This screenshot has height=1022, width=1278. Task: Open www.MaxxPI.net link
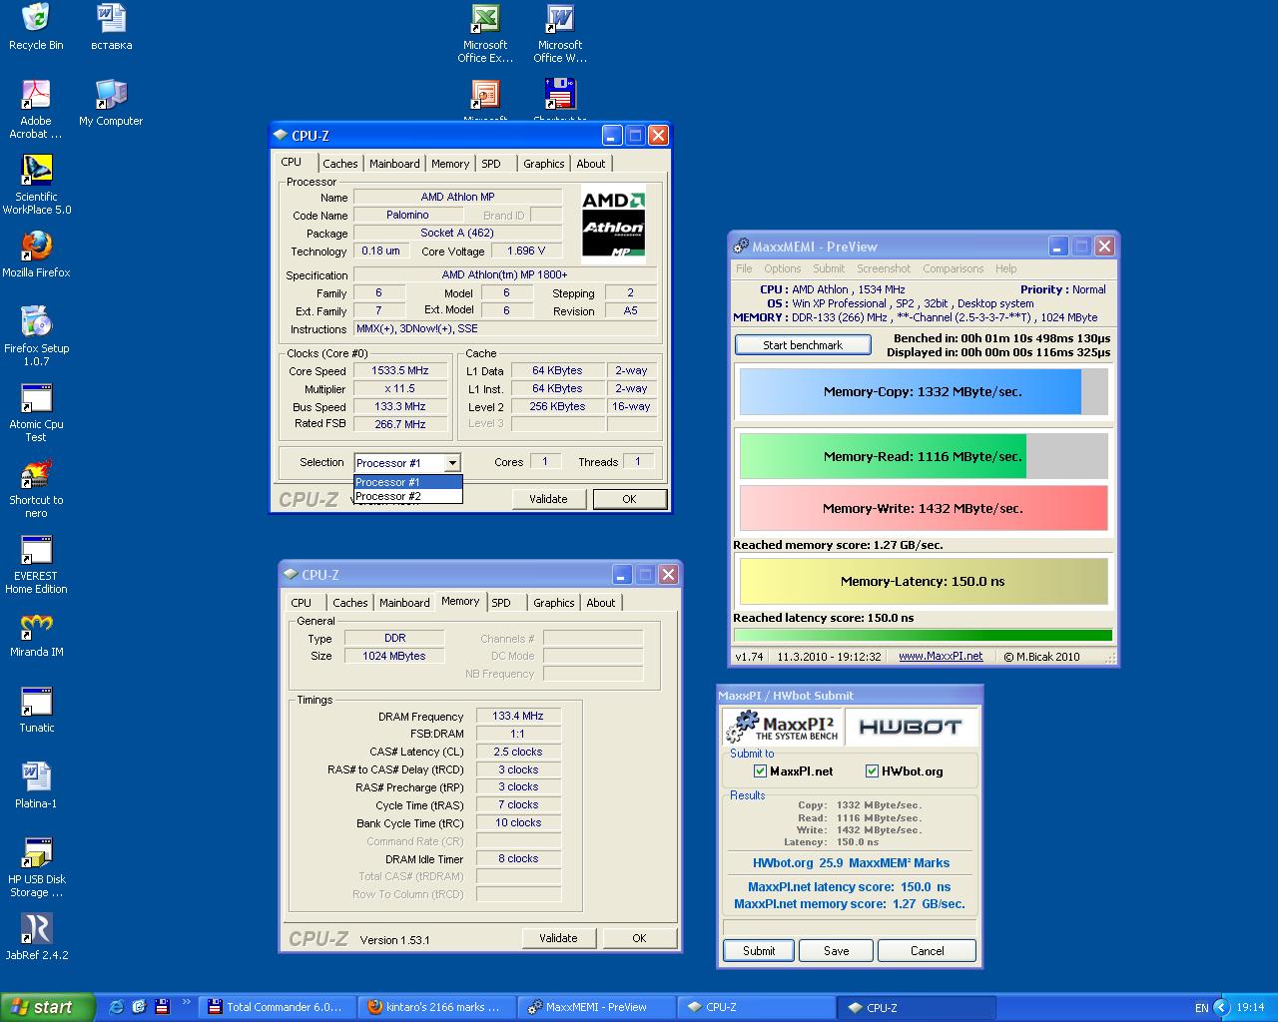pyautogui.click(x=941, y=657)
